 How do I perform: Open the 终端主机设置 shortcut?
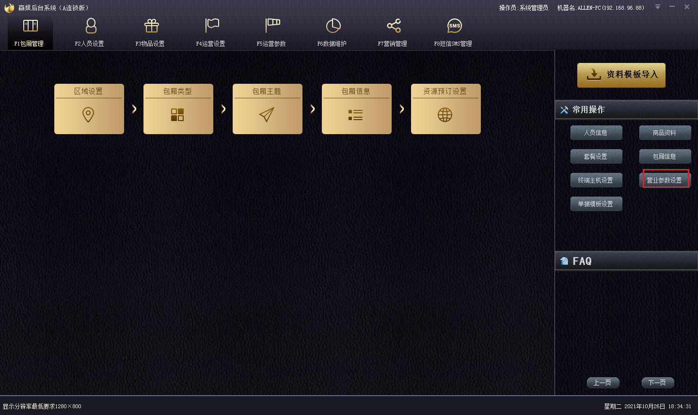(x=596, y=180)
